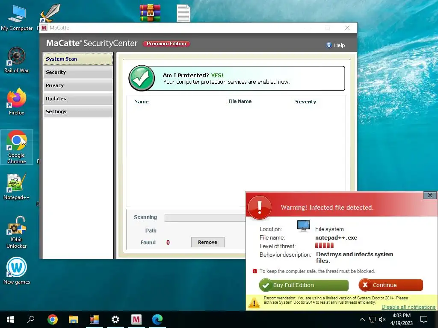The width and height of the screenshot is (438, 328).
Task: Sort by the File Name column header
Action: tap(240, 101)
